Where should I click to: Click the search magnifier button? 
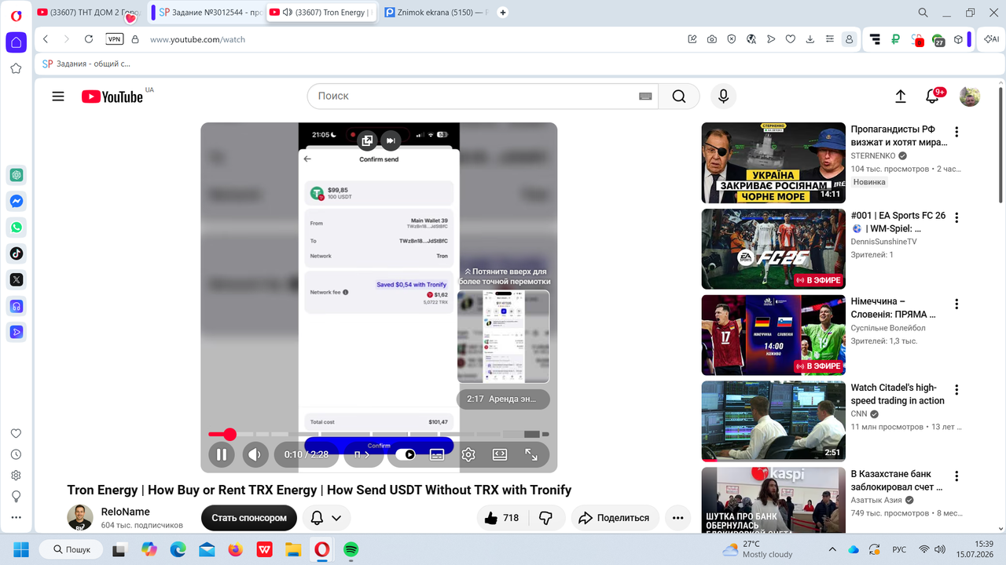(x=679, y=96)
